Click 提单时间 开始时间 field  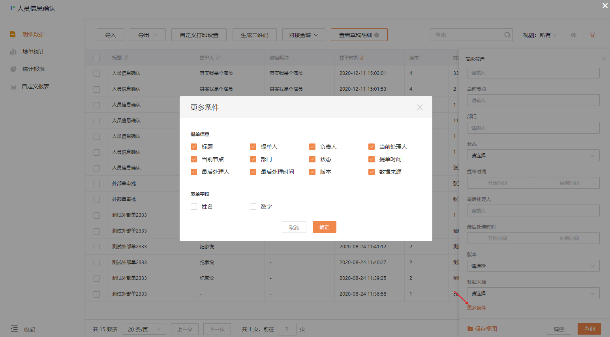click(497, 183)
